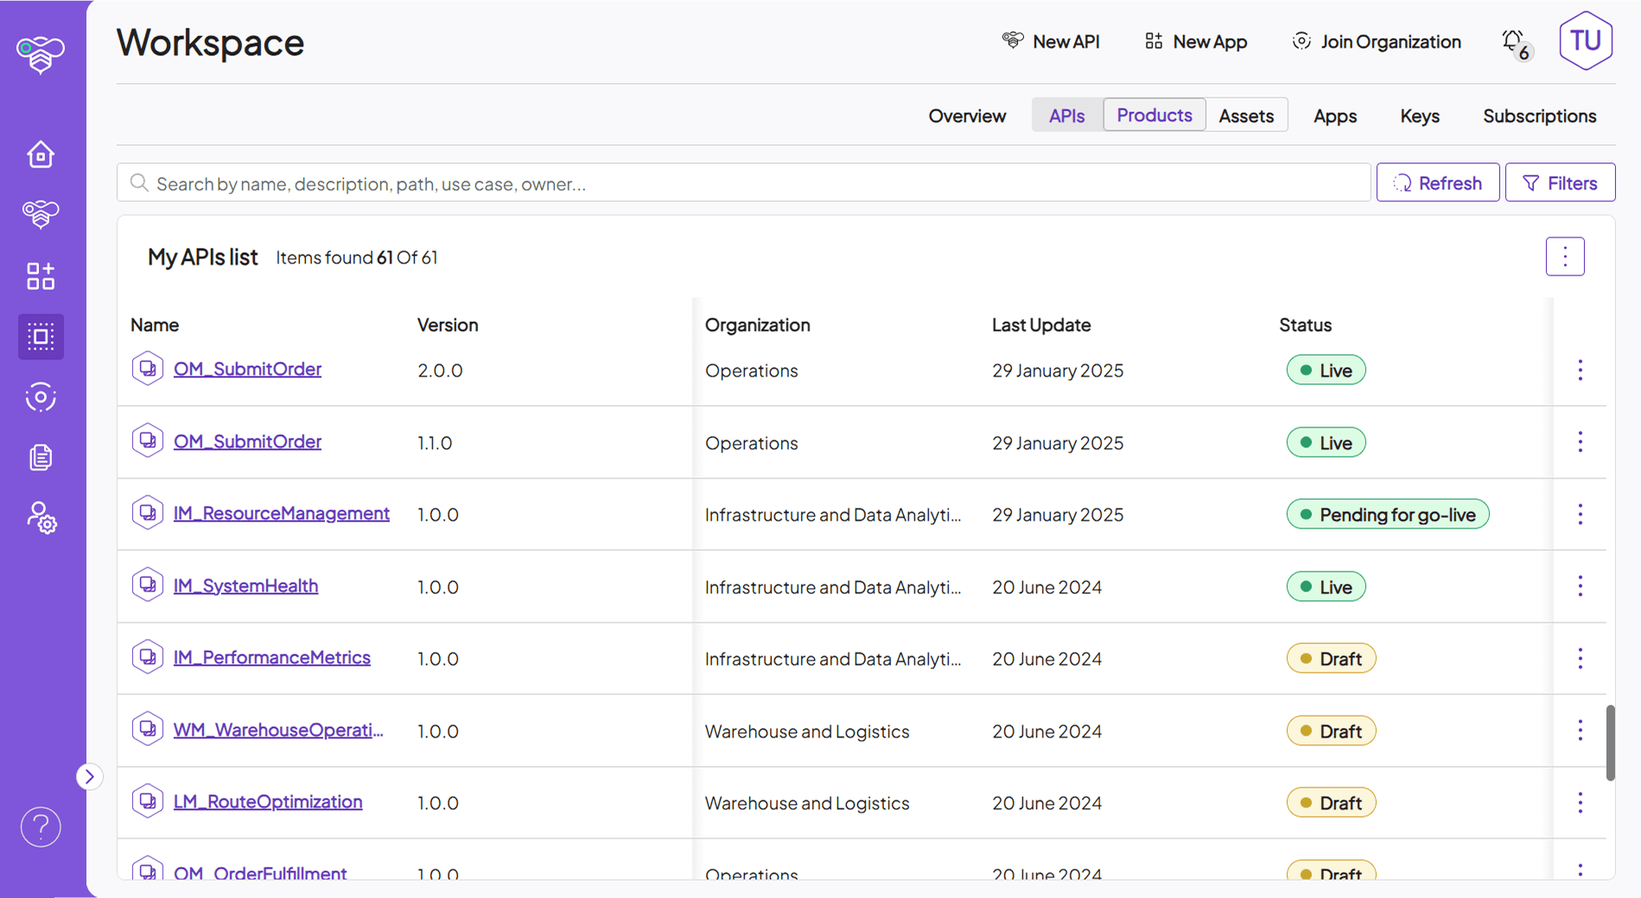Open the OM_SubmitOrder 2.0.0 API link
This screenshot has width=1641, height=898.
coord(247,369)
